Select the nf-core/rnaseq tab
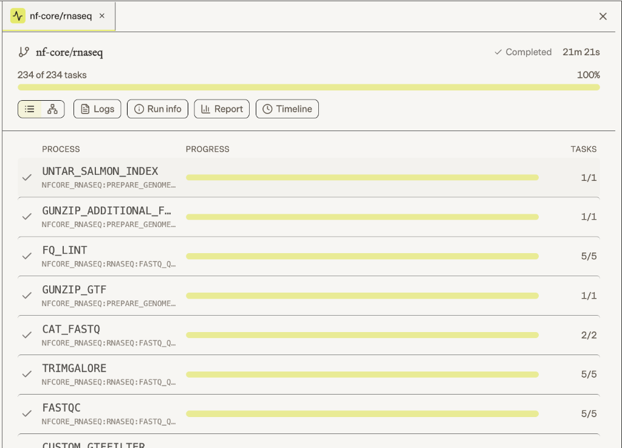This screenshot has width=622, height=448. tap(59, 16)
